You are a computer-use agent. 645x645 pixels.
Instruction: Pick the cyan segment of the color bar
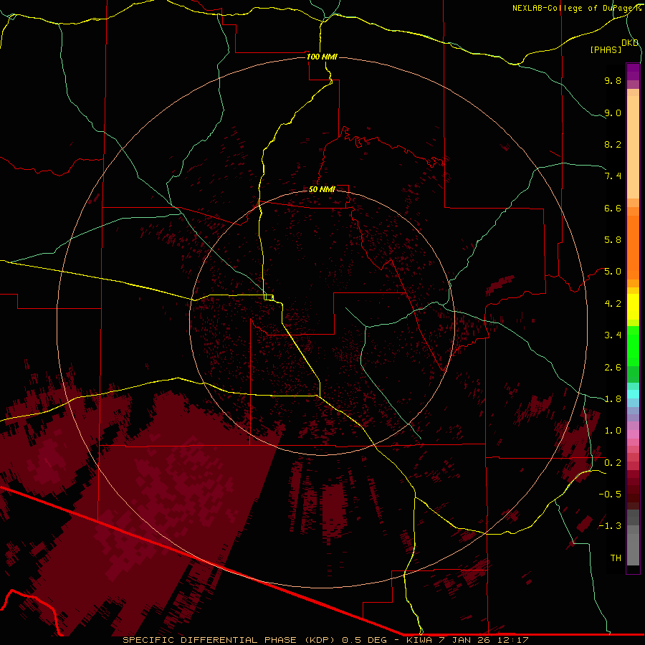(x=633, y=394)
